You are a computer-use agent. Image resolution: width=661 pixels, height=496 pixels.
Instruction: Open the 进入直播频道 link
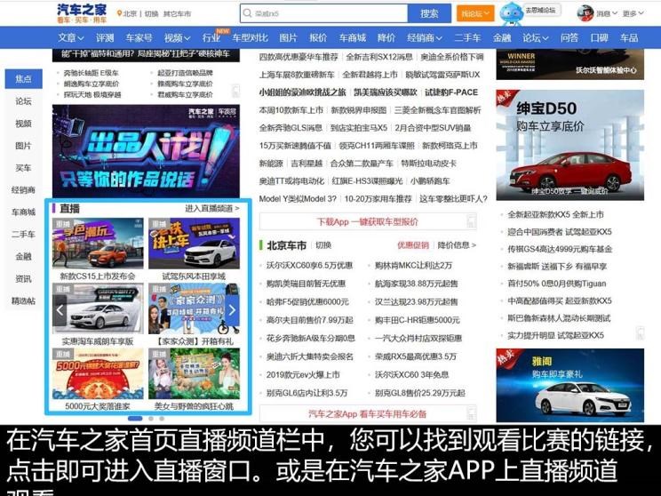tap(211, 208)
